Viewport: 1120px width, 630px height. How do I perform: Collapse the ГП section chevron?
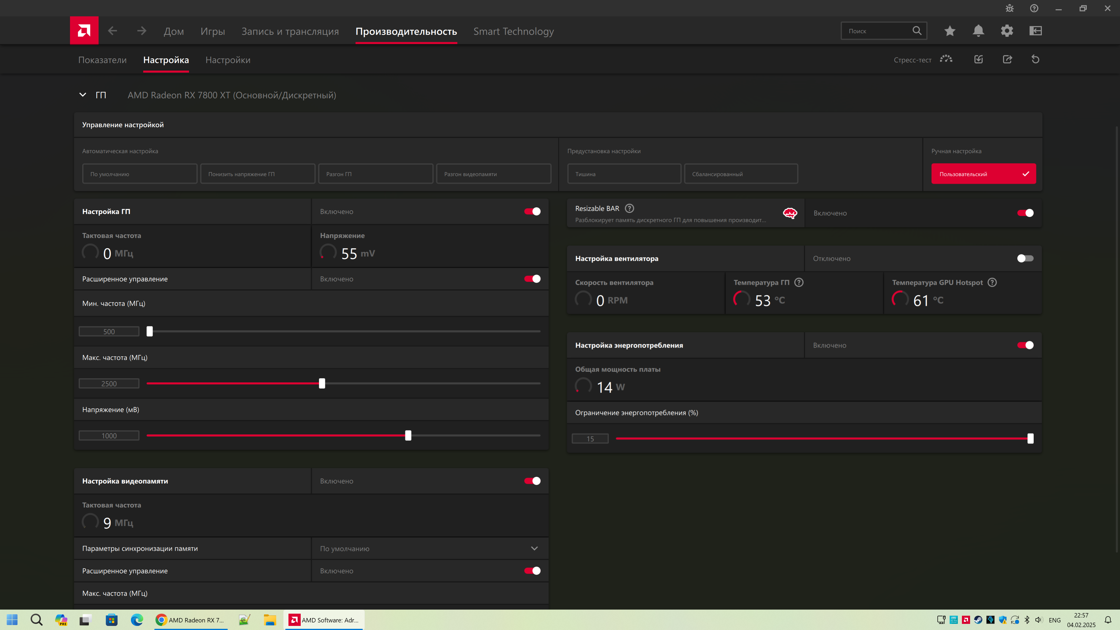83,95
